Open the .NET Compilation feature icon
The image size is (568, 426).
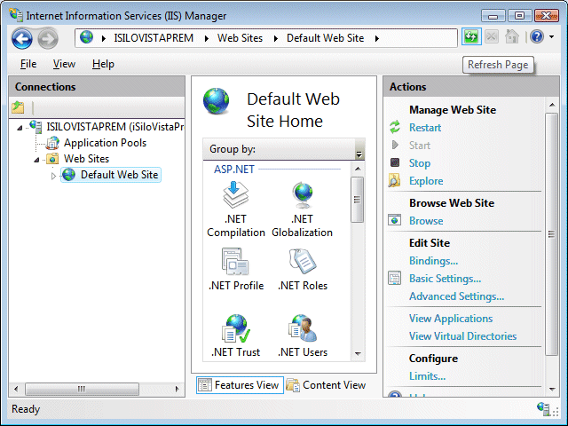pyautogui.click(x=235, y=195)
